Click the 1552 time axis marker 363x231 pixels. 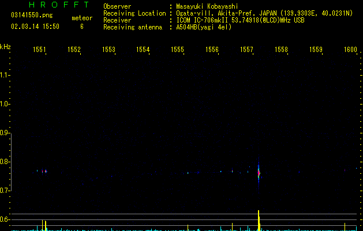pos(74,49)
